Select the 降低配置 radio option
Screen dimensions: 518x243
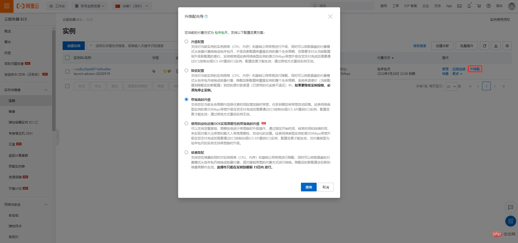pos(186,71)
